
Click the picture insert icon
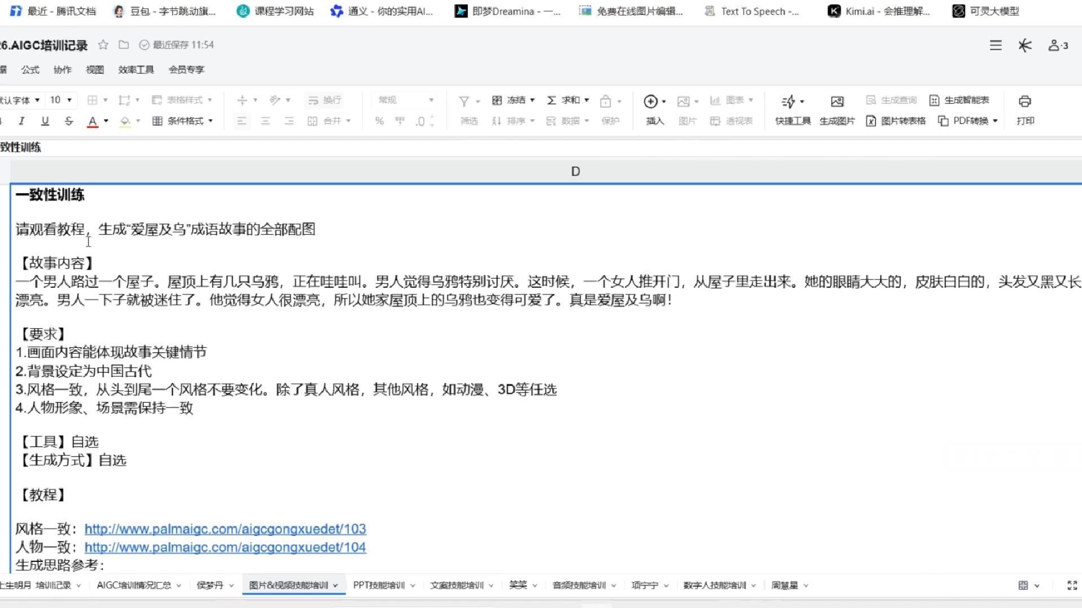683,101
